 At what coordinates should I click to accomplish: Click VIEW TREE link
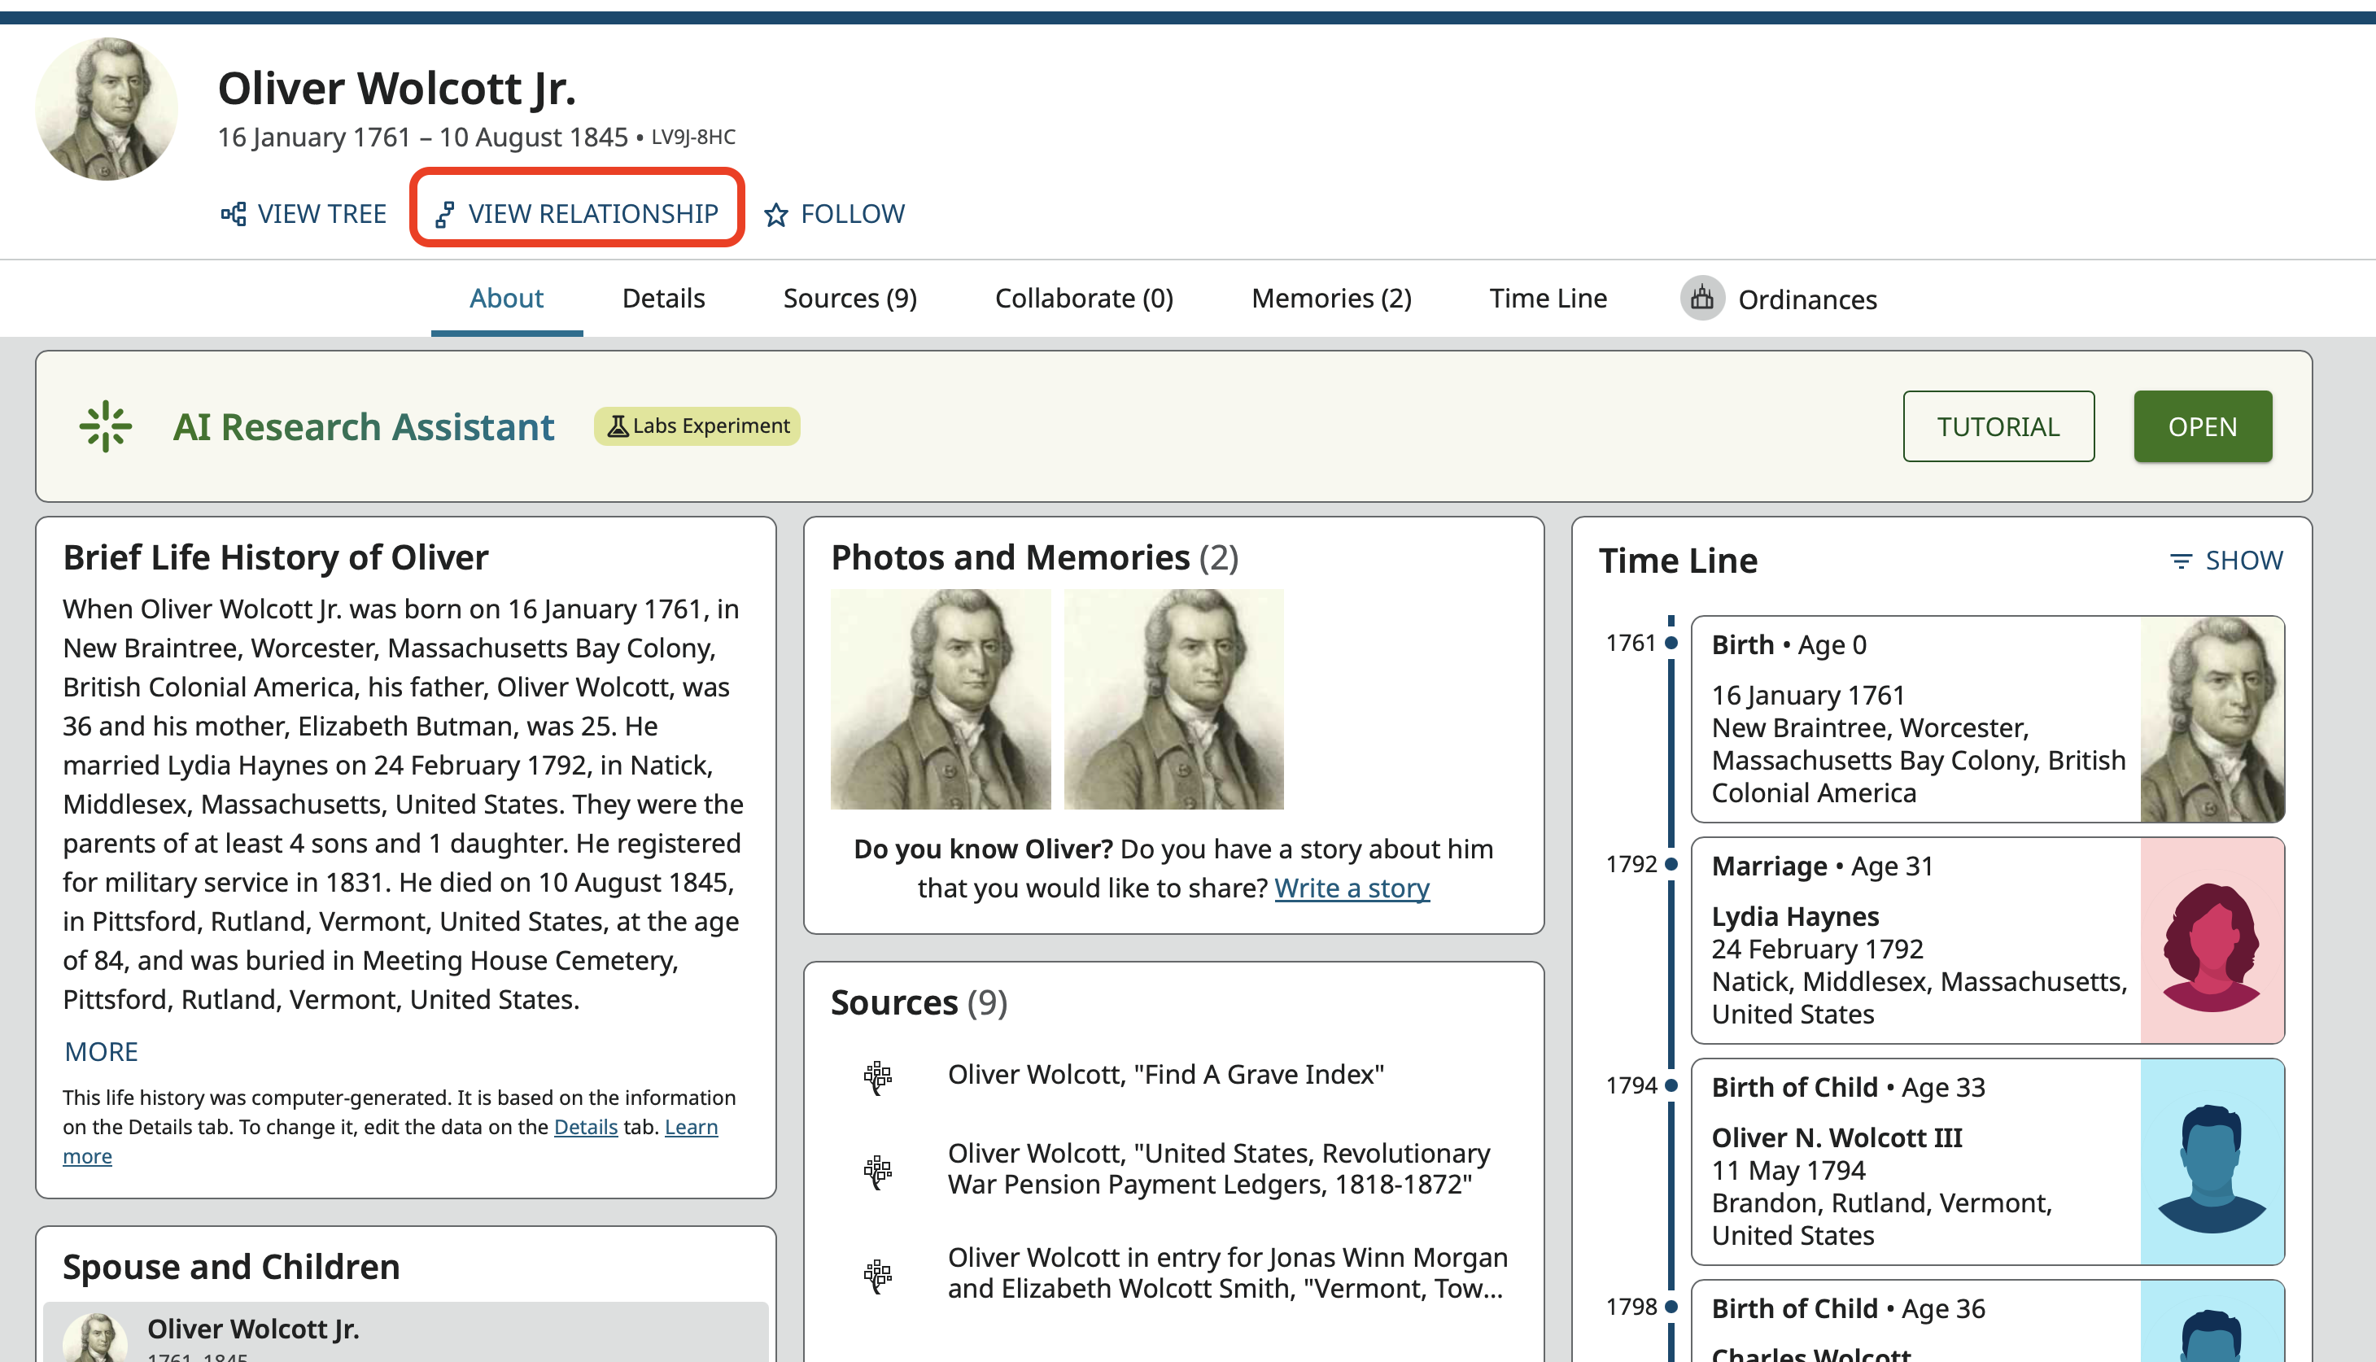(x=303, y=214)
